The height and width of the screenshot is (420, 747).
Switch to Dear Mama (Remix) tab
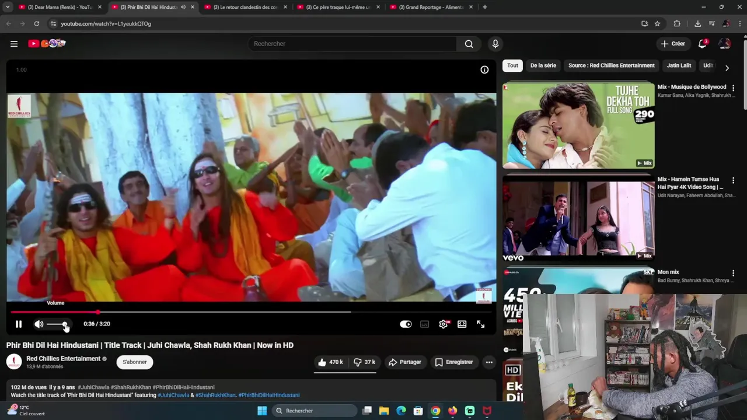click(x=61, y=7)
